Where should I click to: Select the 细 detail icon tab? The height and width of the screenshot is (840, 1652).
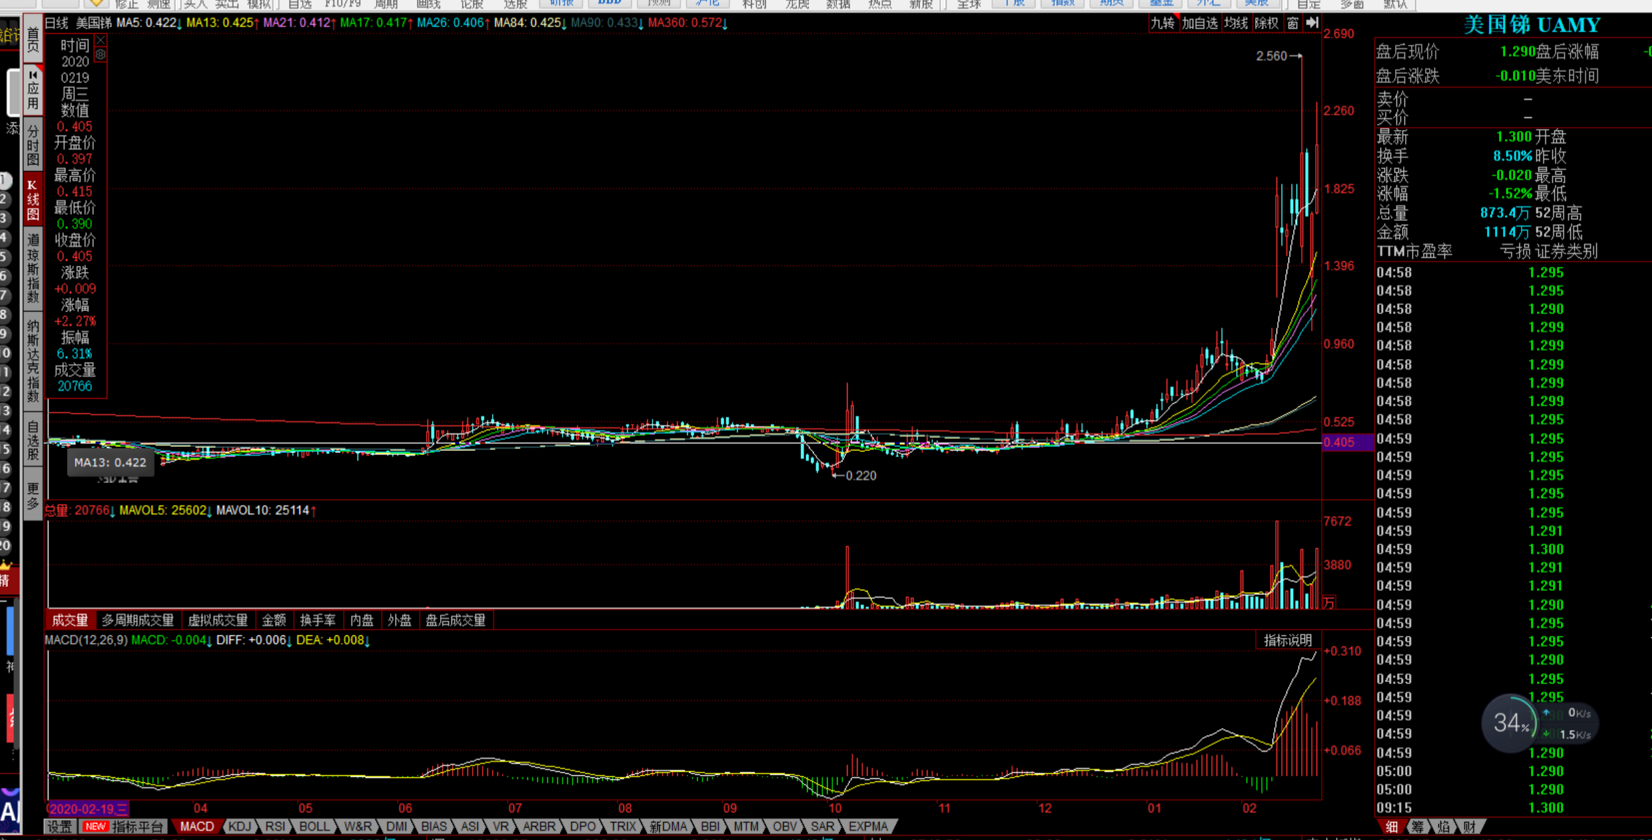click(x=1391, y=827)
